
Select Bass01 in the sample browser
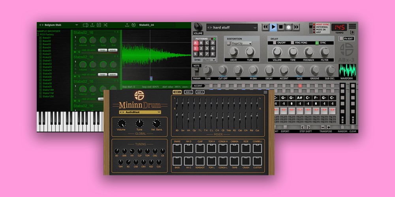click(x=47, y=38)
